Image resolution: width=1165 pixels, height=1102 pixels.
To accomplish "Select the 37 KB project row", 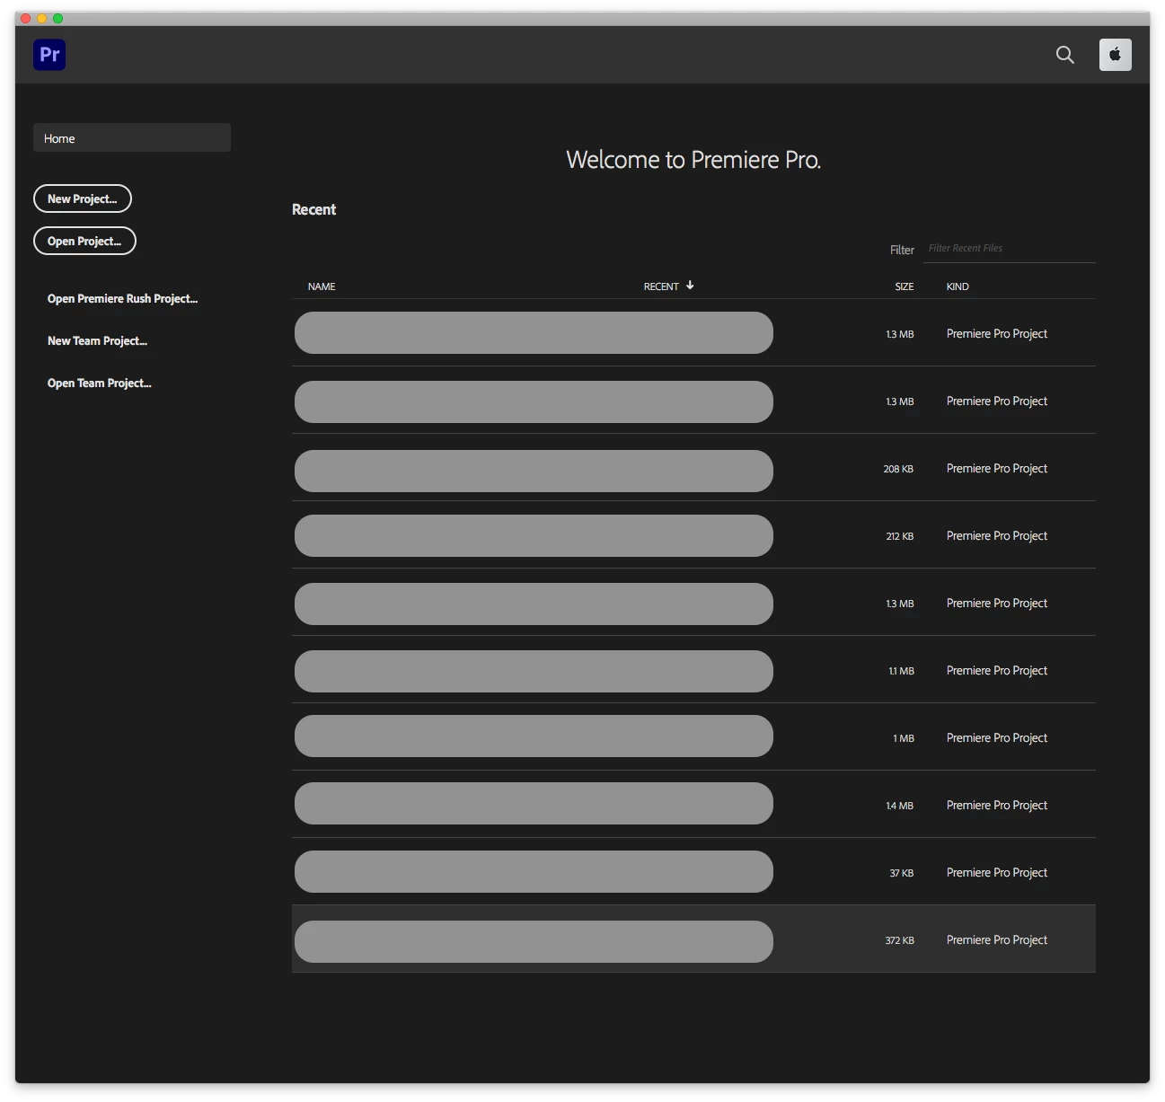I will click(693, 872).
